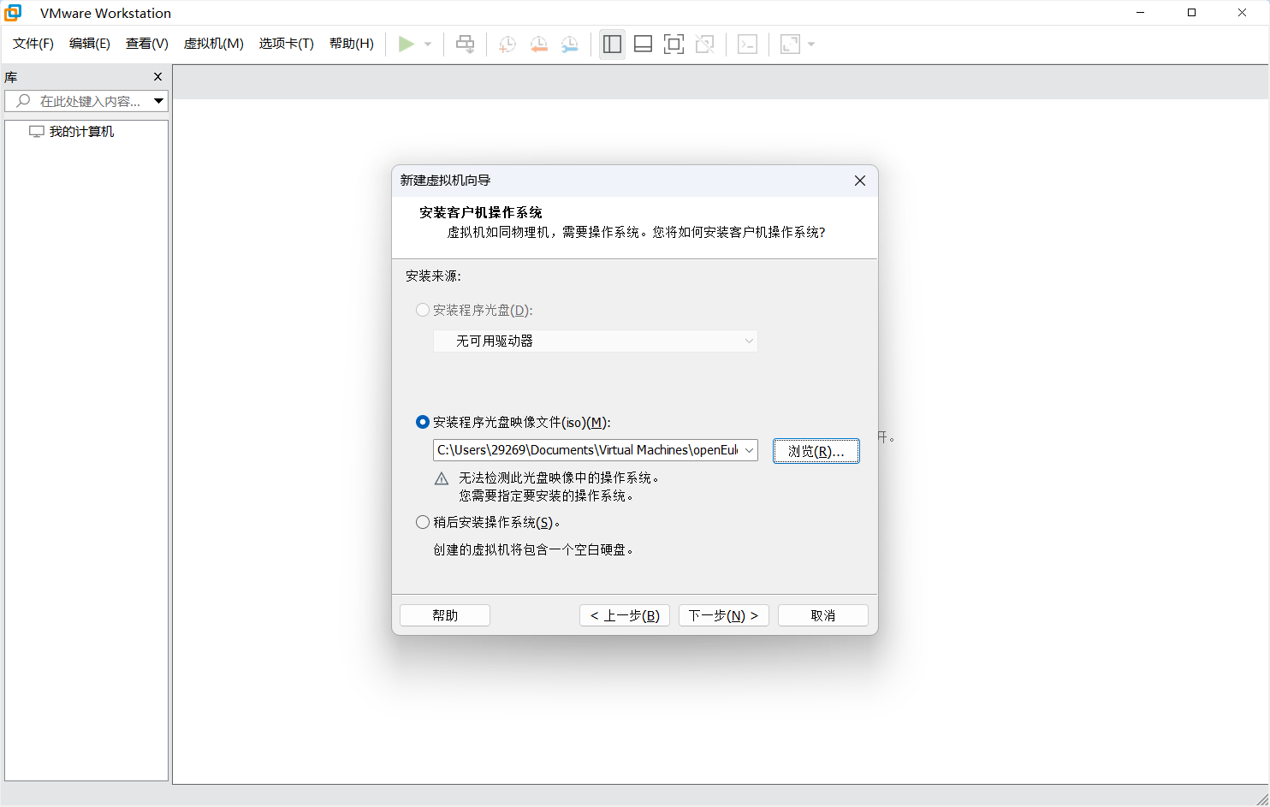Minimize the VMware Workstation window
The width and height of the screenshot is (1270, 807).
[x=1140, y=13]
